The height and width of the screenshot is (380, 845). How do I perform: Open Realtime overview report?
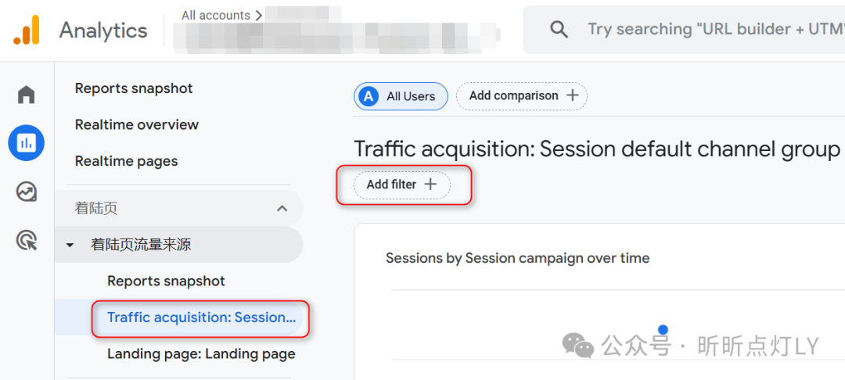click(137, 125)
